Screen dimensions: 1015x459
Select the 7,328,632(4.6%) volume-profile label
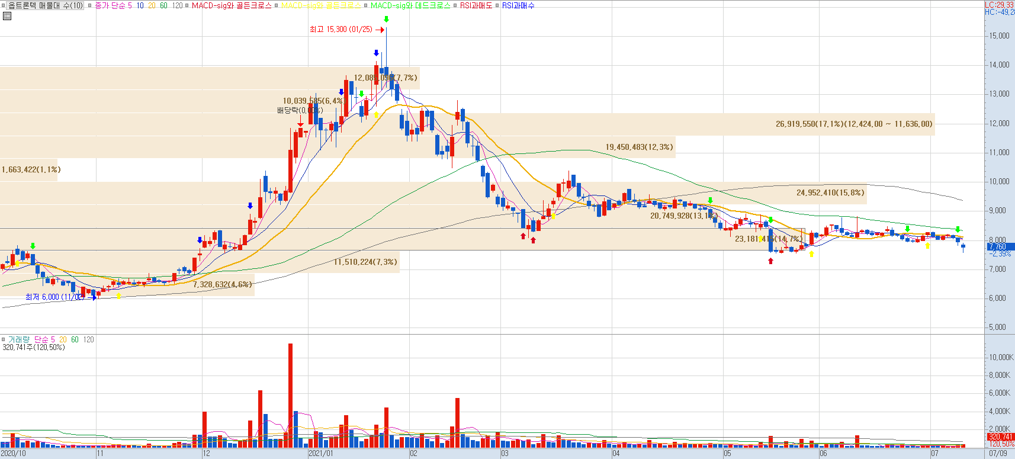[x=222, y=284]
